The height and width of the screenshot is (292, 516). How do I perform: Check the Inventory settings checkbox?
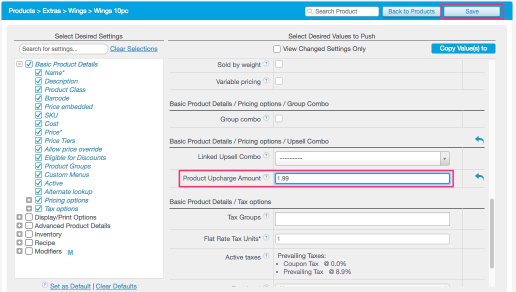pos(29,234)
